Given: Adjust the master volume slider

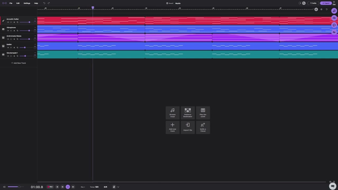Looking at the screenshot, I should tap(16, 187).
